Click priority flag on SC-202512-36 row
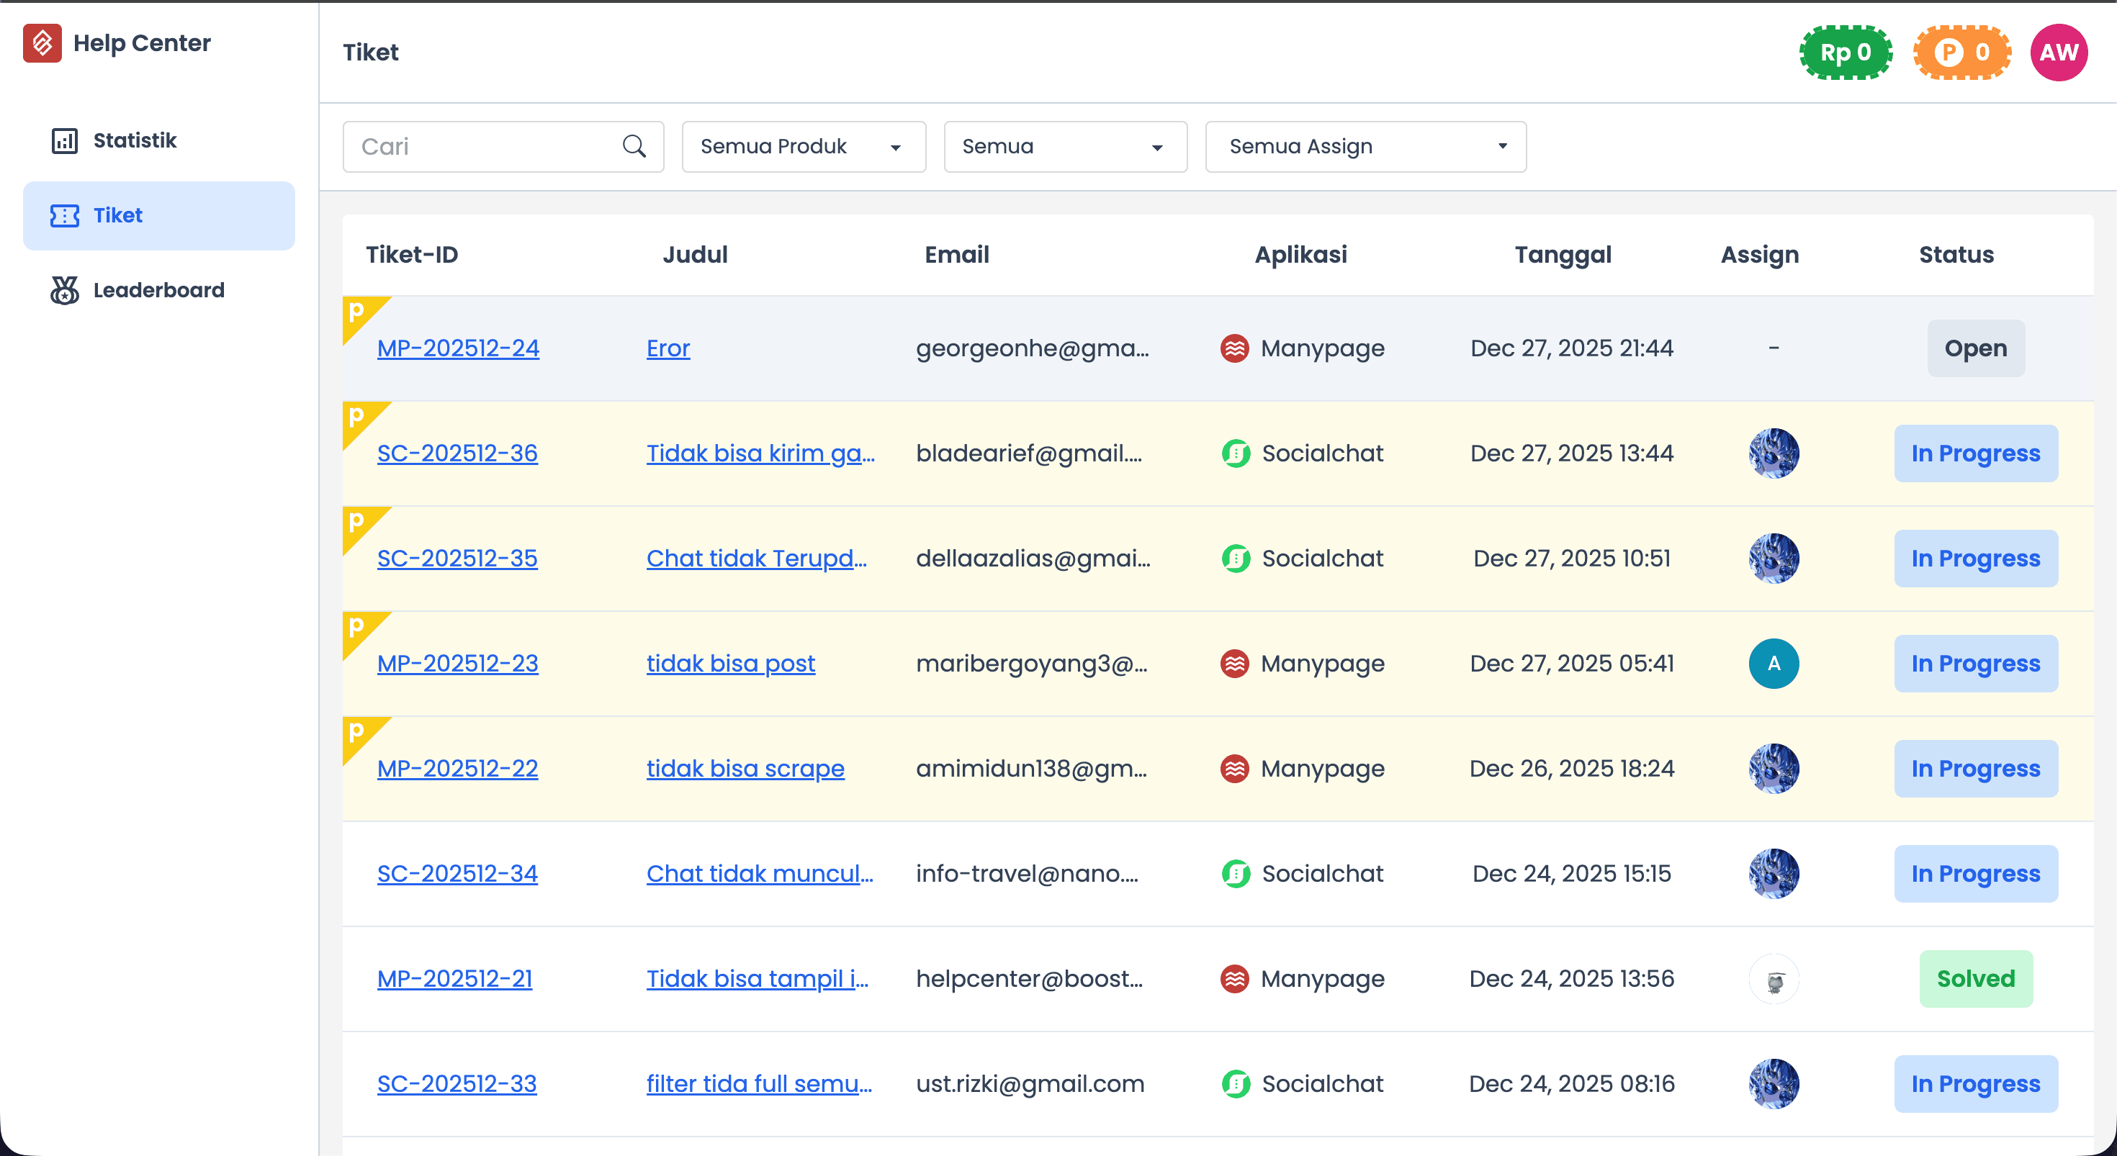2117x1156 pixels. click(x=360, y=419)
